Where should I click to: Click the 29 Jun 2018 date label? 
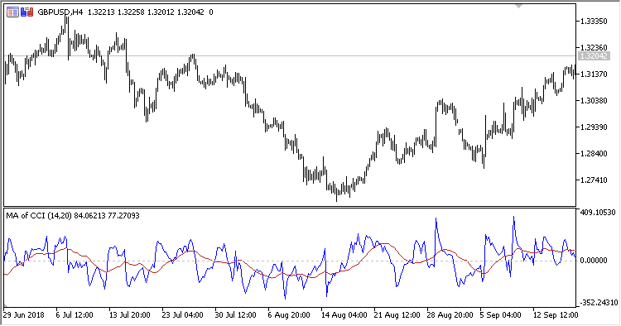click(x=24, y=315)
